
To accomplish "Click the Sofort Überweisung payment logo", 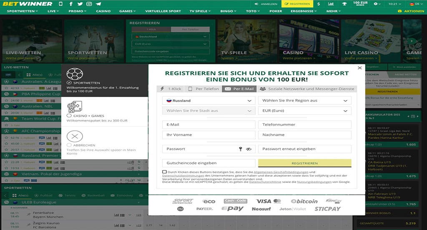I will (x=183, y=201).
